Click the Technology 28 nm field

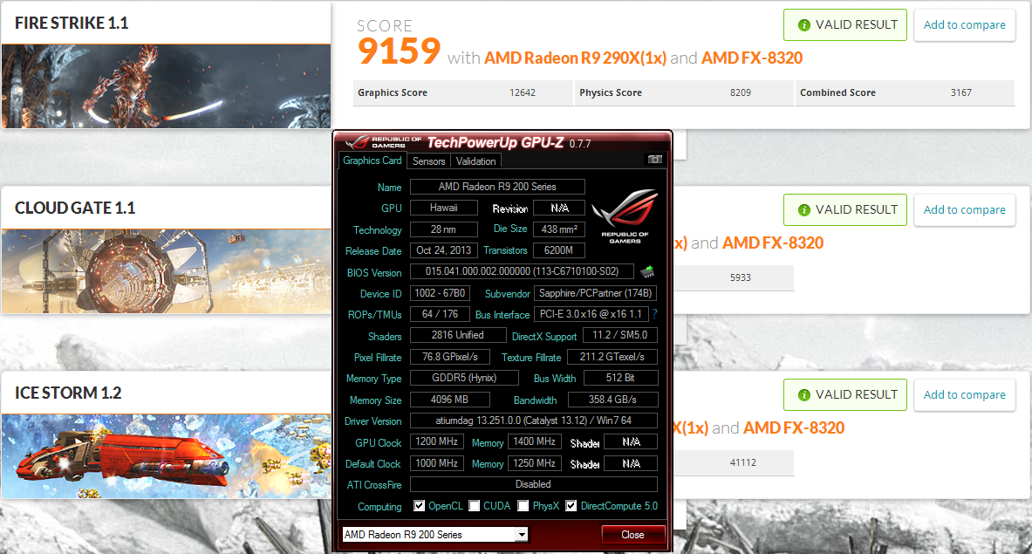[444, 229]
